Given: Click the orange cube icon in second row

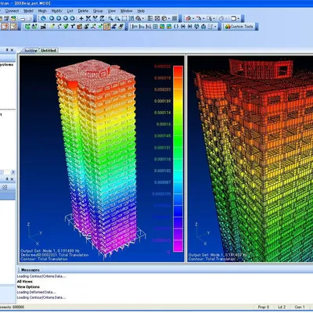Looking at the screenshot, I should click(80, 27).
